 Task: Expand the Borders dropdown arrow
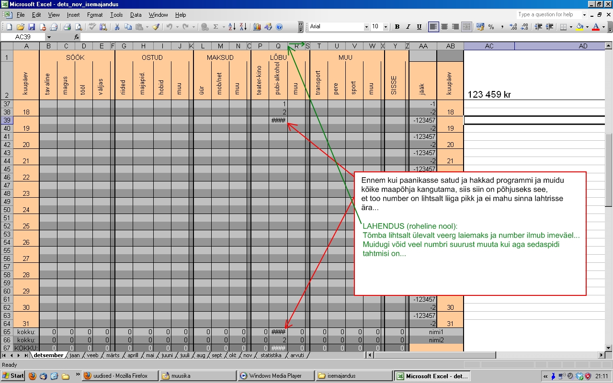click(x=571, y=27)
